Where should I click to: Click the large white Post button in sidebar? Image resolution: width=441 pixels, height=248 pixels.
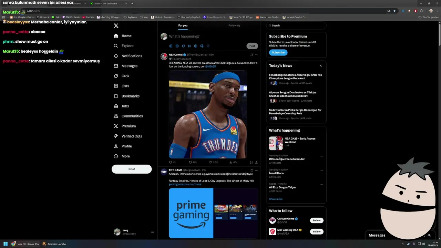pos(132,169)
